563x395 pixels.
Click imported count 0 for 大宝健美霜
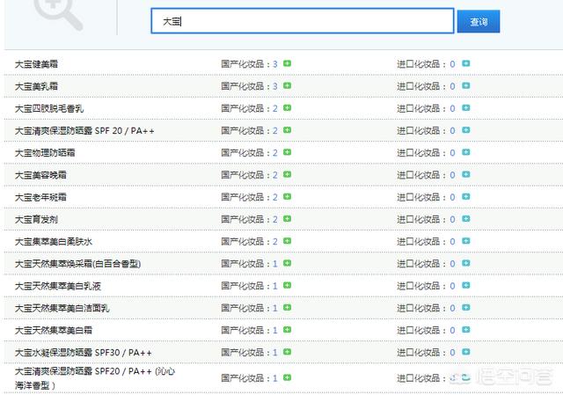click(x=452, y=64)
